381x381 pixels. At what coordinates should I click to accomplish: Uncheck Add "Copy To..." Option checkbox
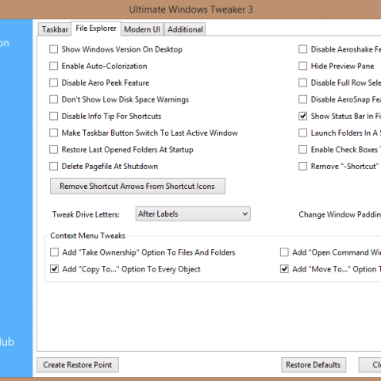pos(54,269)
